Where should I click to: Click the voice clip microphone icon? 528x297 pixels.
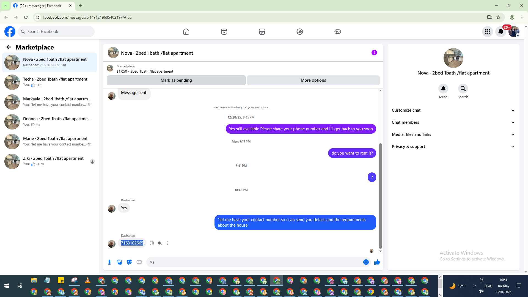(x=109, y=262)
